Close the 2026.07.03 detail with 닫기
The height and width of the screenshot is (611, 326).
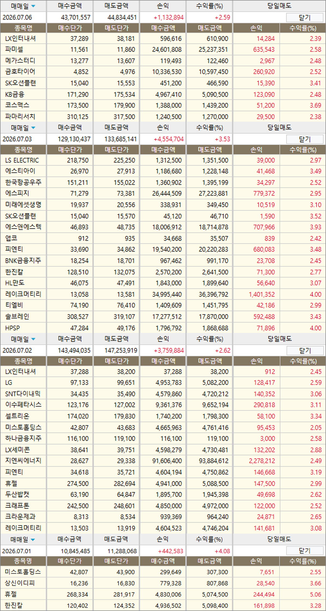[x=304, y=139]
